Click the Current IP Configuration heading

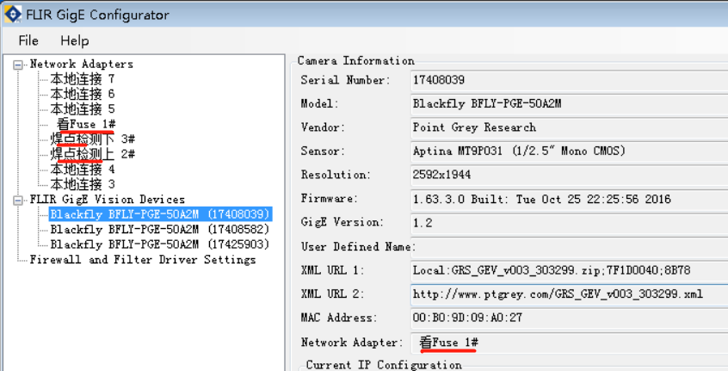click(x=384, y=364)
